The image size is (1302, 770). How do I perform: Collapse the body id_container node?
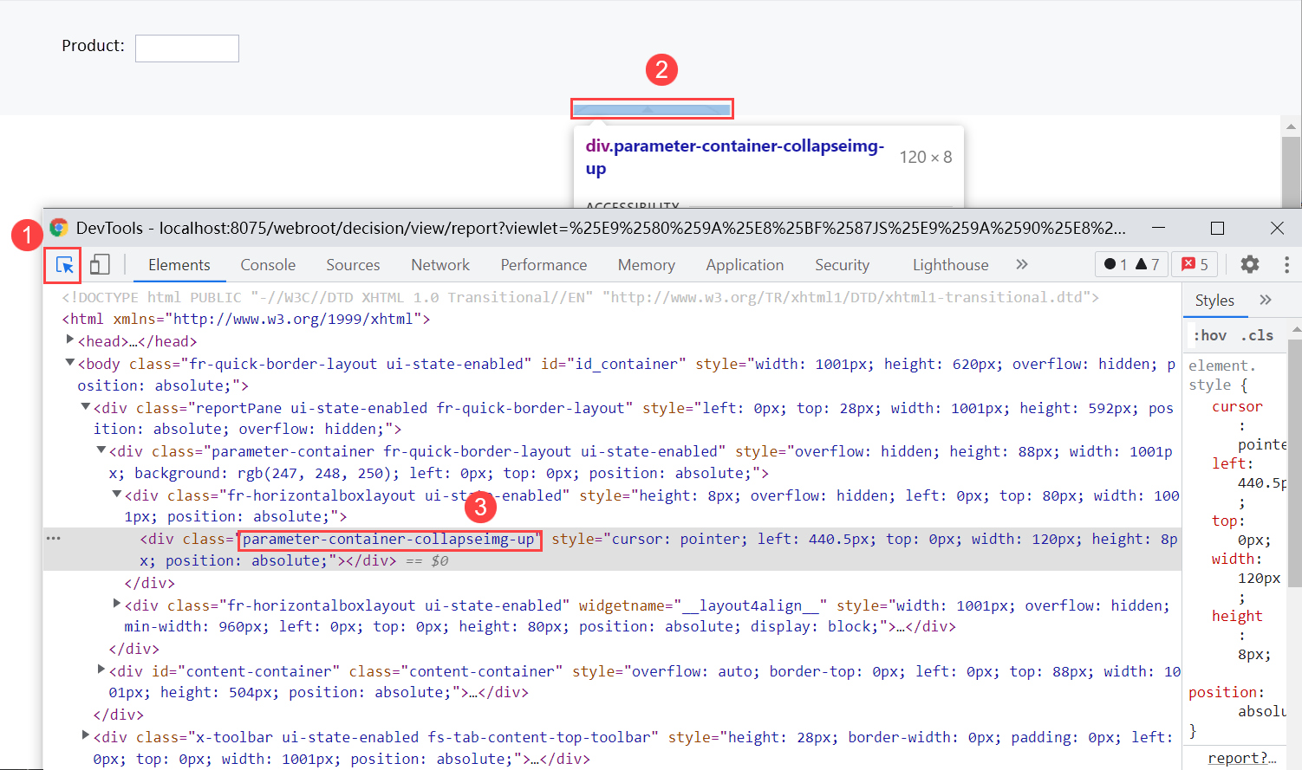[70, 363]
